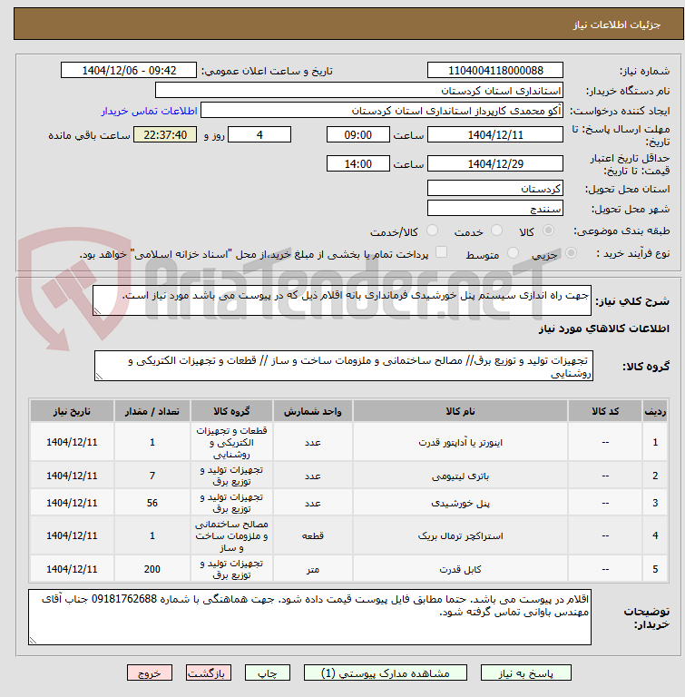Select the 'متوسط' purchase type radio
This screenshot has height=697, width=685.
(x=513, y=253)
